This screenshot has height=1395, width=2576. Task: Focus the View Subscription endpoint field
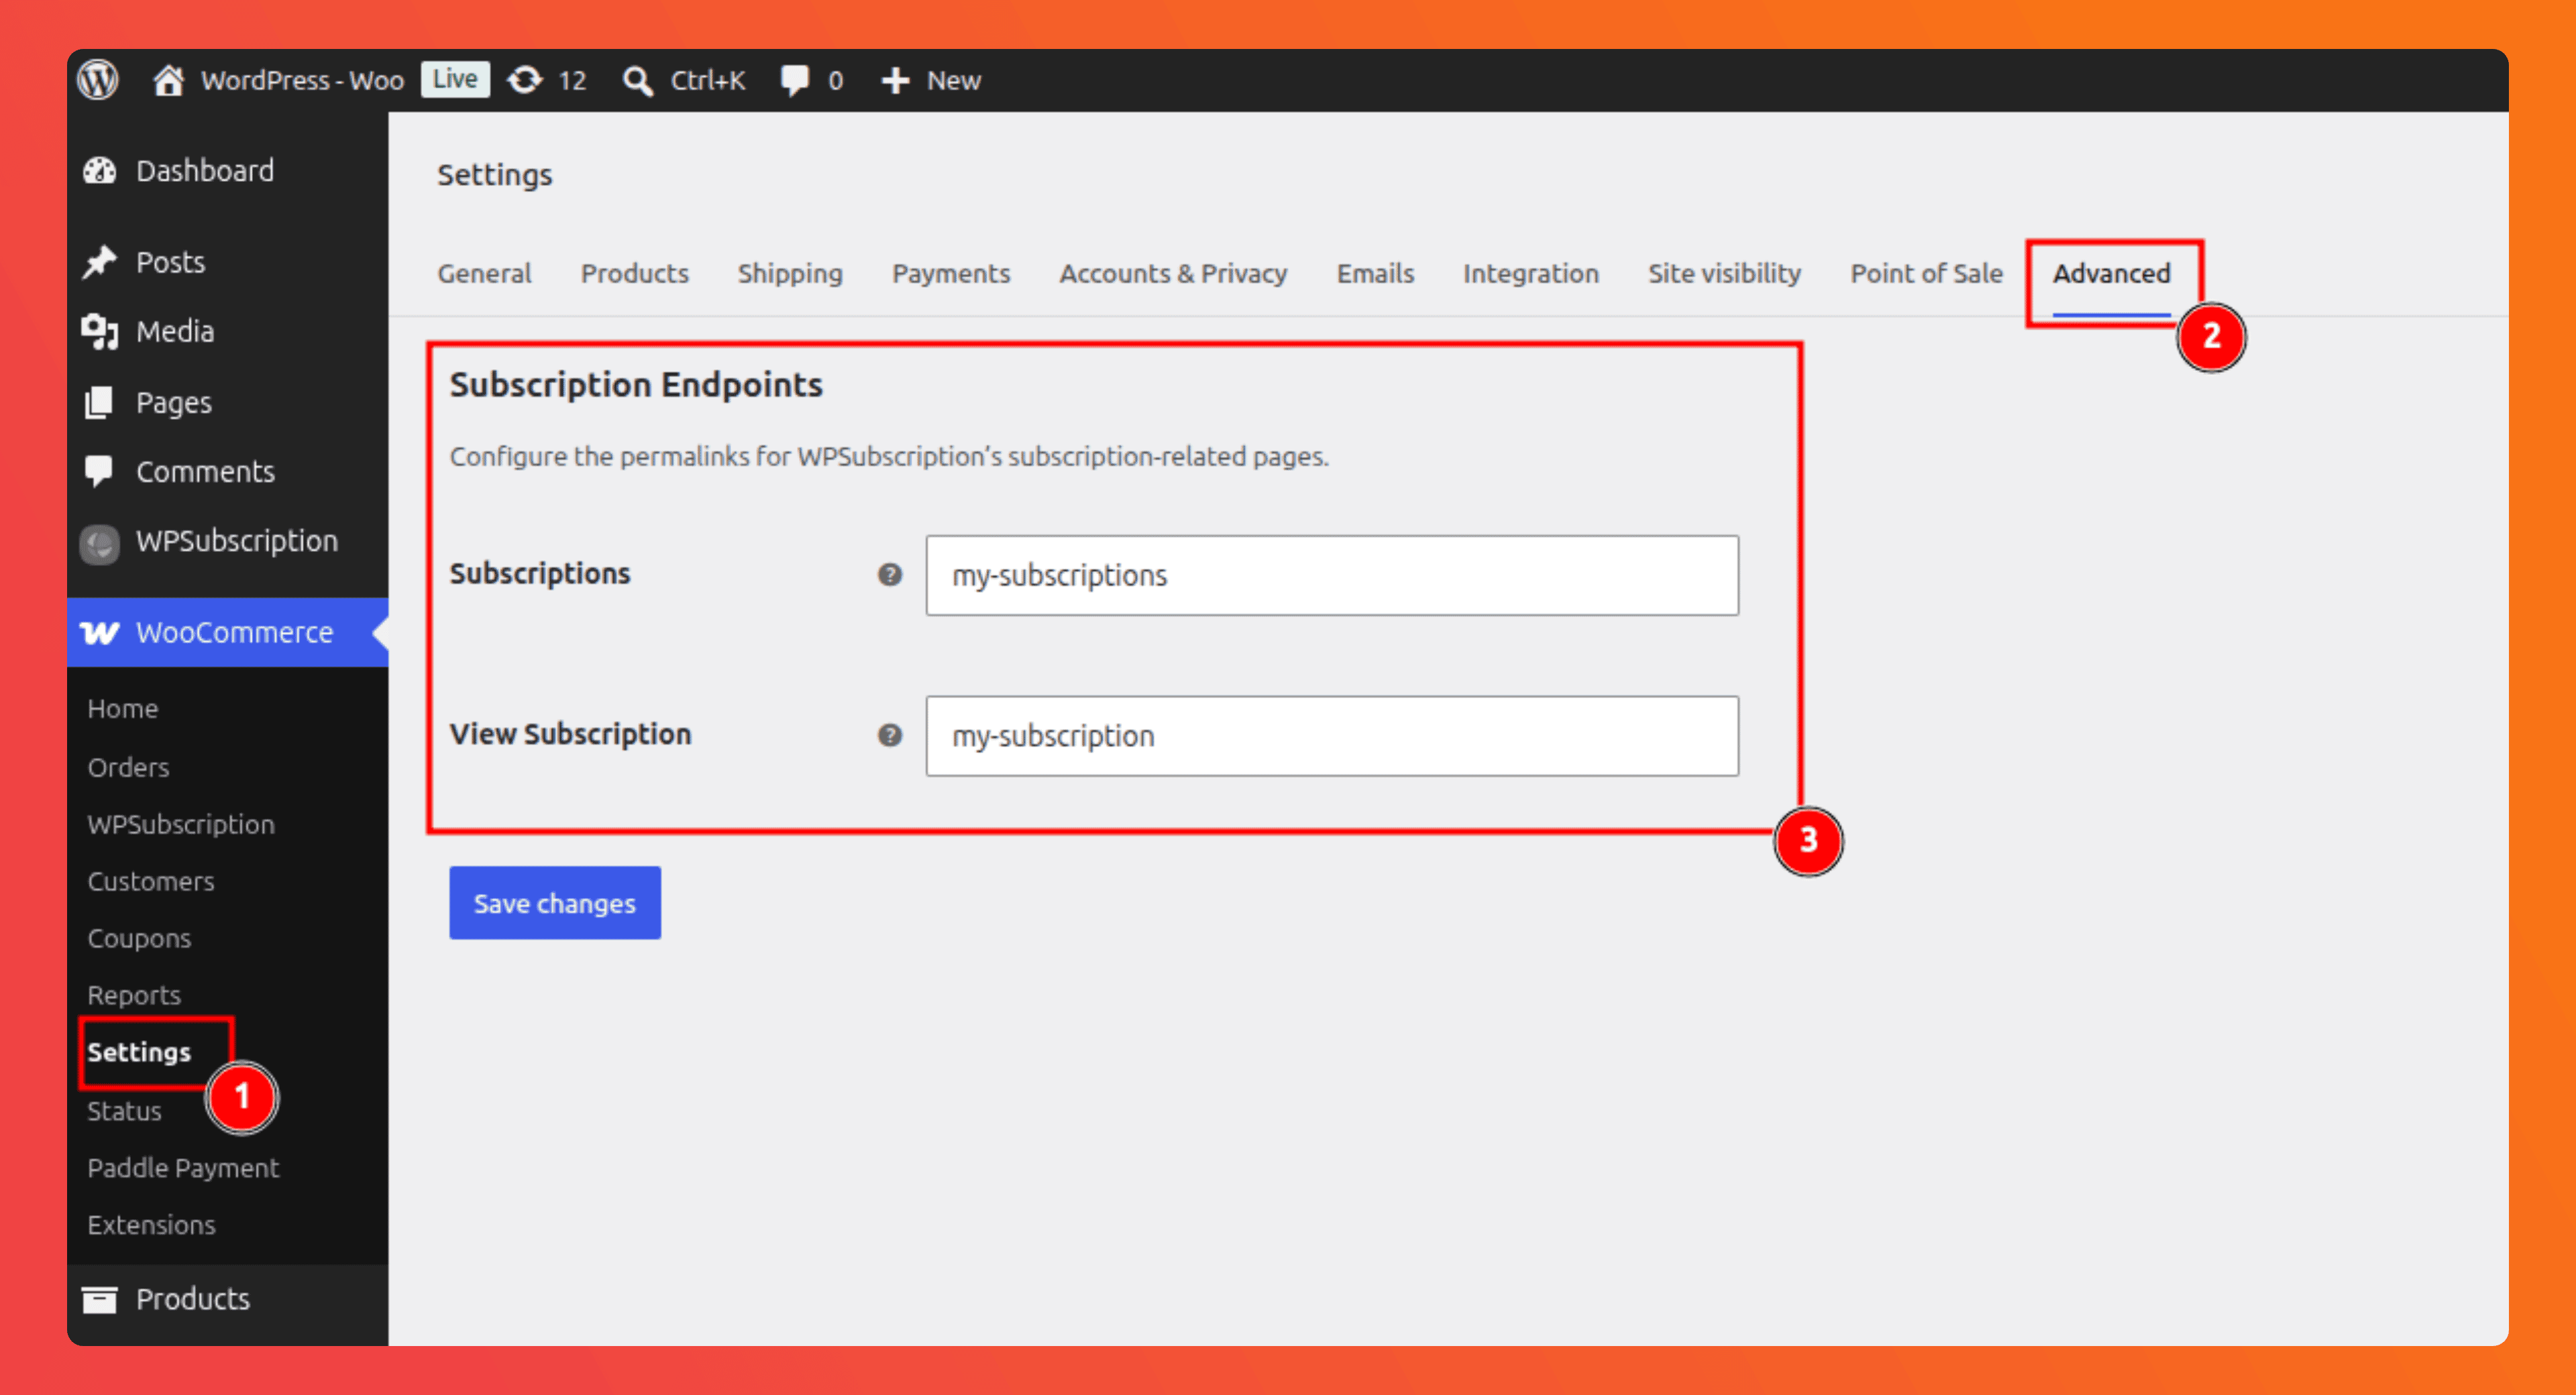coord(1332,735)
